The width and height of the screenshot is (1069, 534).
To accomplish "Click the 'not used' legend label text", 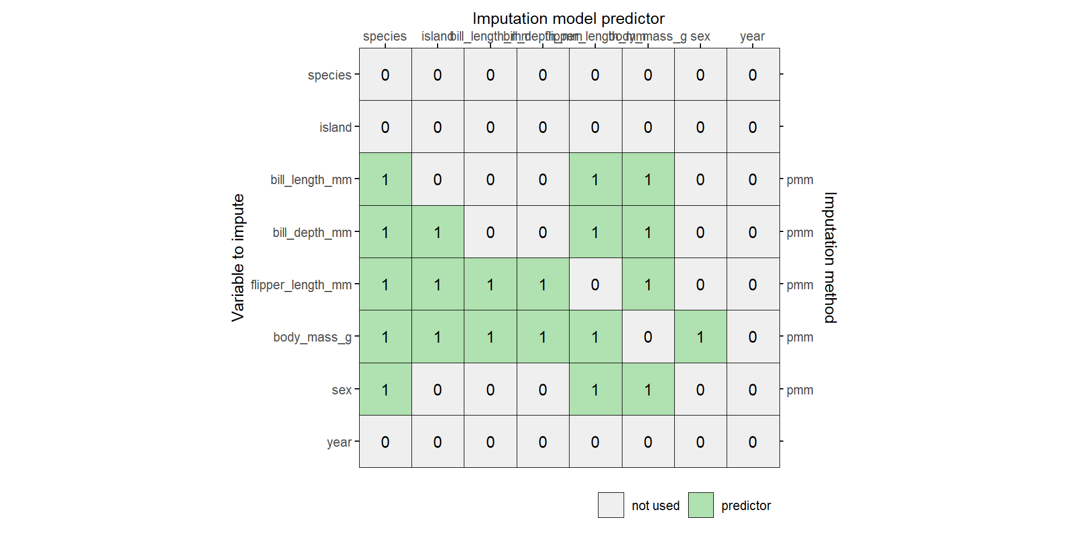I will (x=655, y=506).
